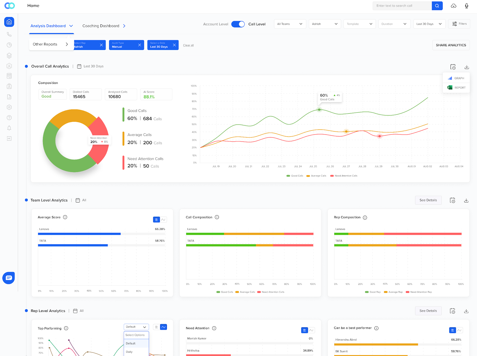This screenshot has width=477, height=356.
Task: Open Help via the question mark icon
Action: (9, 117)
